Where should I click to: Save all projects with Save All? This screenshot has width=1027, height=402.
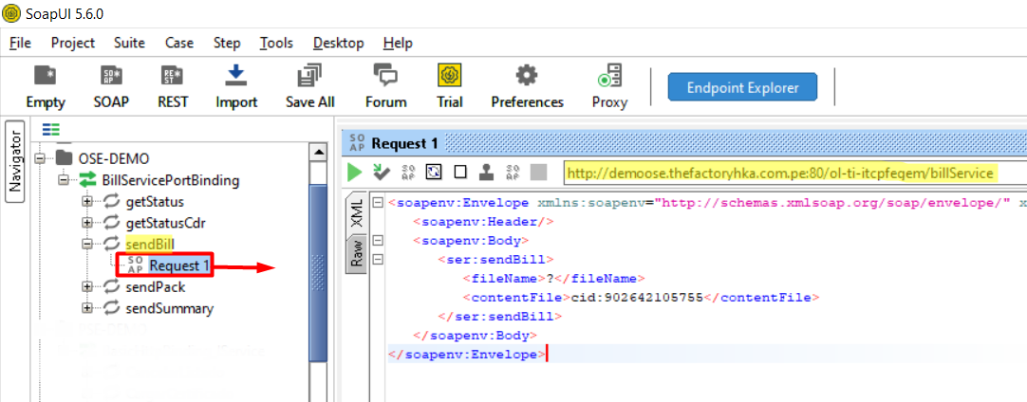[309, 86]
